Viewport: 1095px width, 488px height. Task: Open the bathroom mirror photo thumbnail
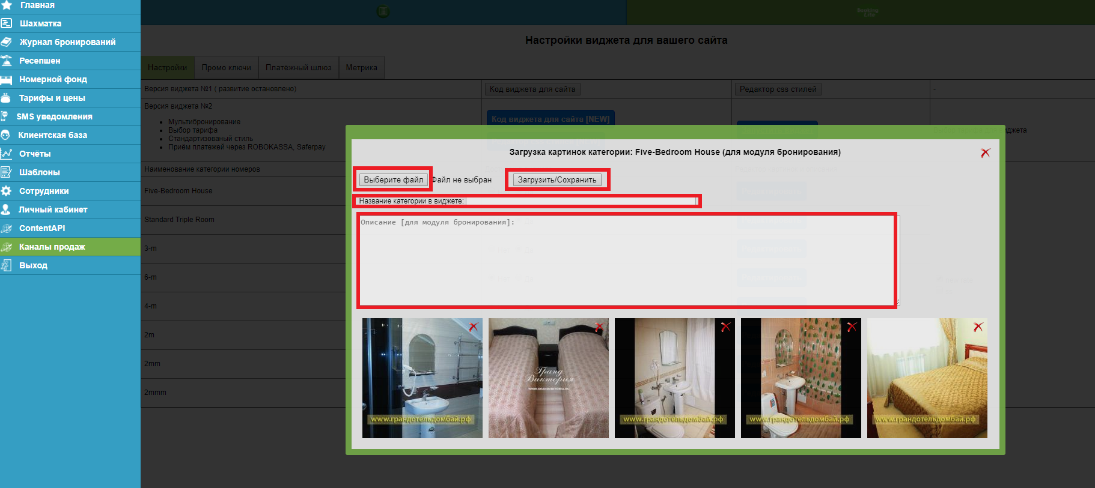coord(422,378)
